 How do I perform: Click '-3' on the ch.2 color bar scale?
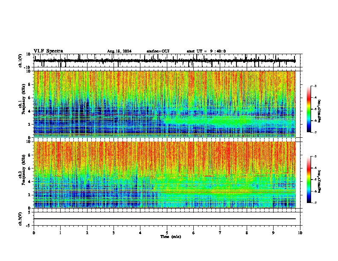point(315,157)
